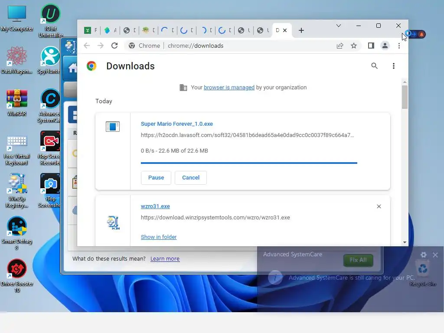Focus the chrome://downloads address bar
Image resolution: width=444 pixels, height=333 pixels.
196,46
